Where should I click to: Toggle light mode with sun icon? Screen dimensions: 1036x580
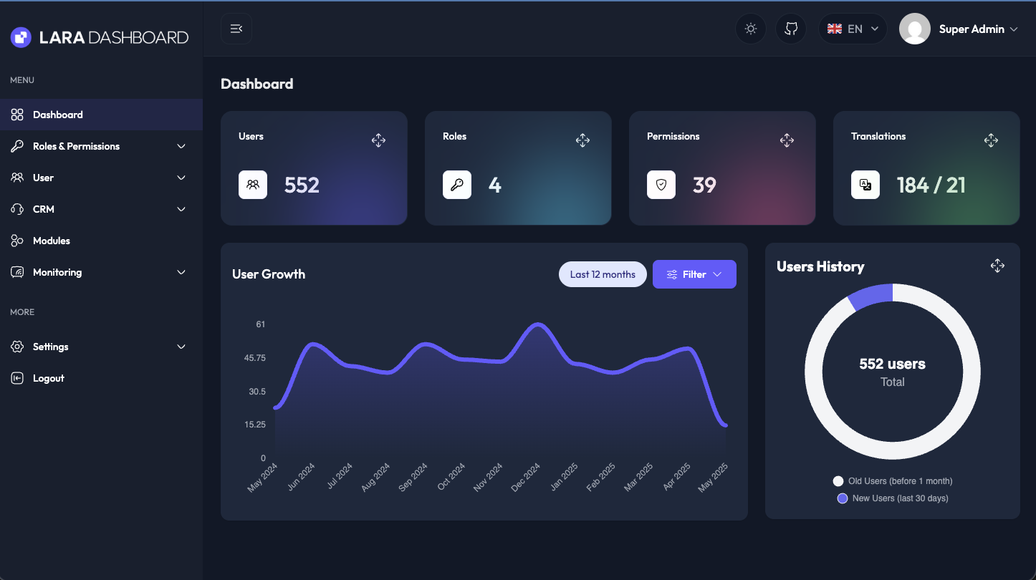coord(751,29)
